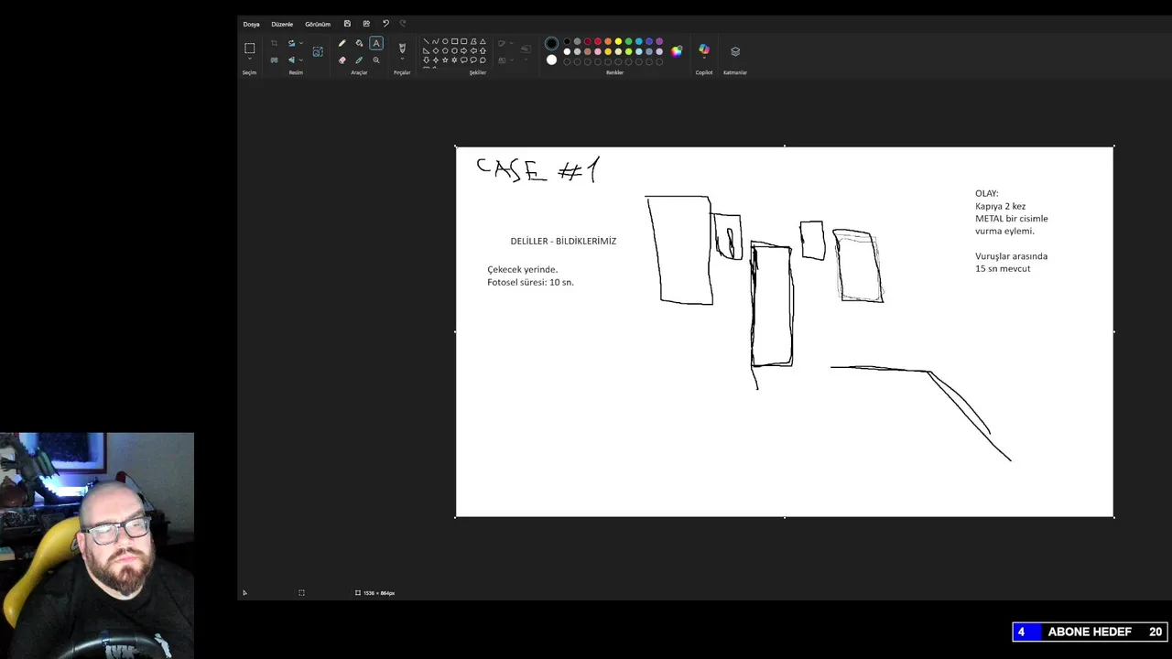1172x659 pixels.
Task: Click the 'DELİLLER - BİLDİKLERİMİZ' text
Action: [x=563, y=242]
